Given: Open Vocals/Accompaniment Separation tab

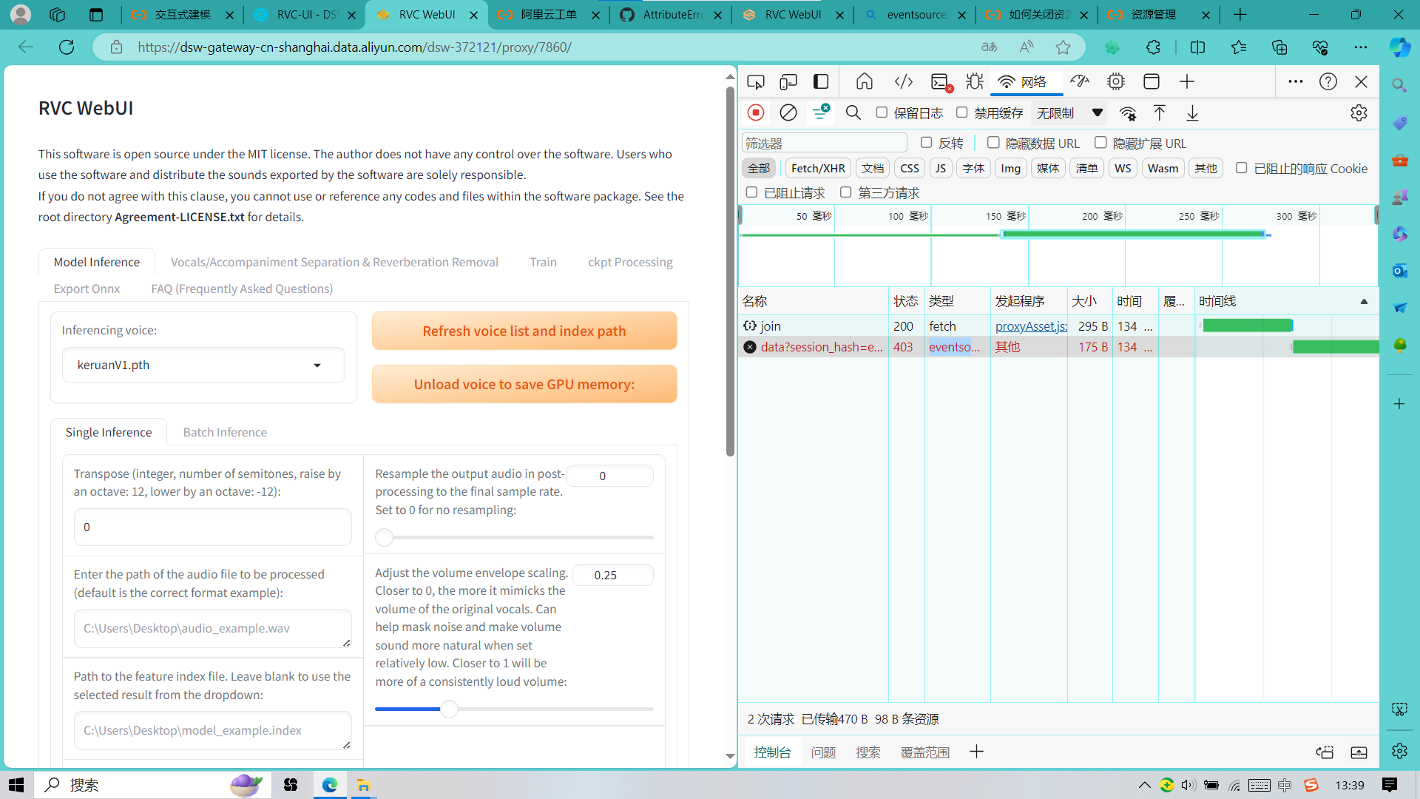Looking at the screenshot, I should (x=334, y=262).
